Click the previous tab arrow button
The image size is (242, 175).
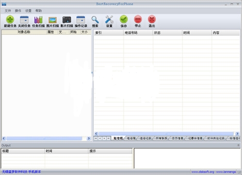pyautogui.click(x=100, y=138)
